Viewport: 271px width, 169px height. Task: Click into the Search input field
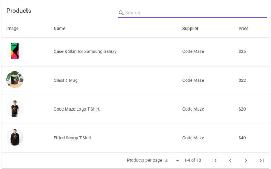(194, 13)
